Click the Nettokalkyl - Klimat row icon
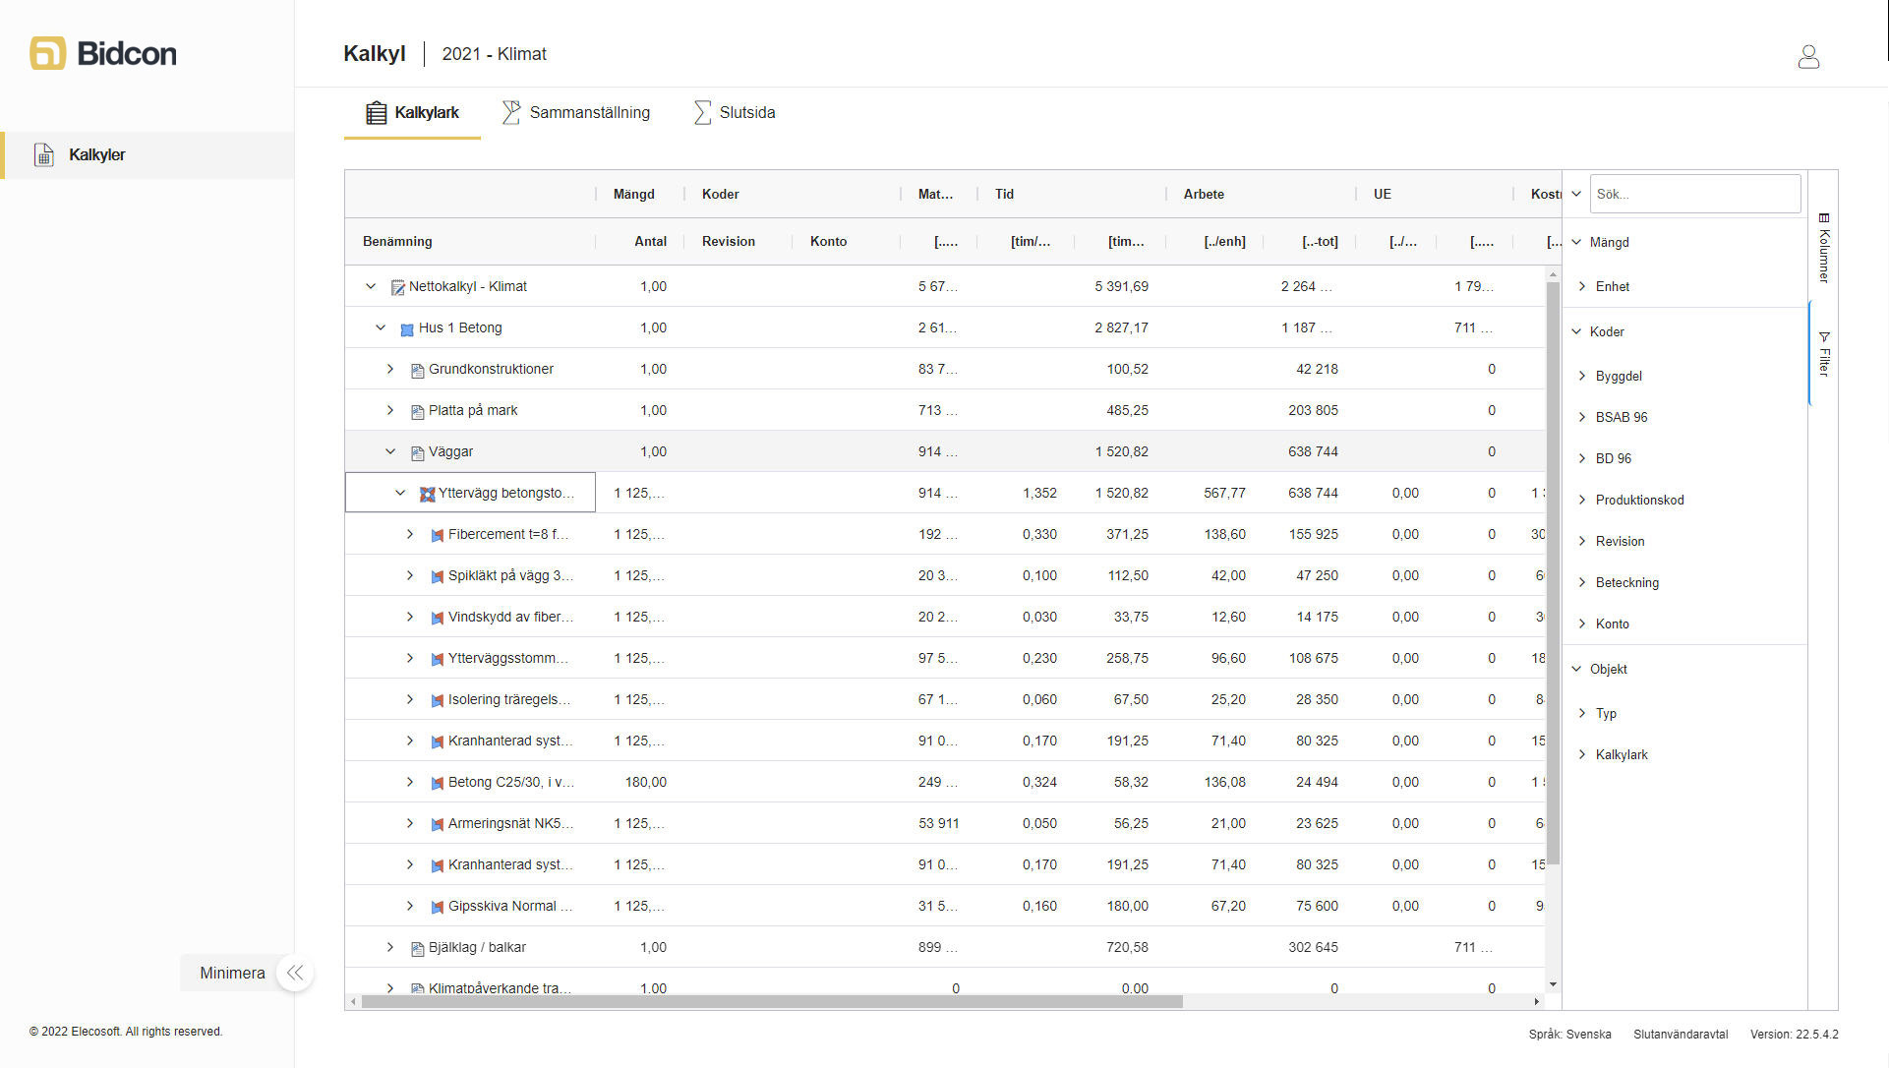1889x1068 pixels. click(397, 287)
